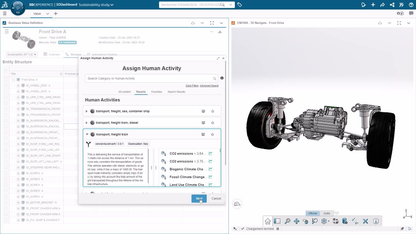Favorite the sea container ship activity
This screenshot has height=234, width=416.
(x=212, y=111)
